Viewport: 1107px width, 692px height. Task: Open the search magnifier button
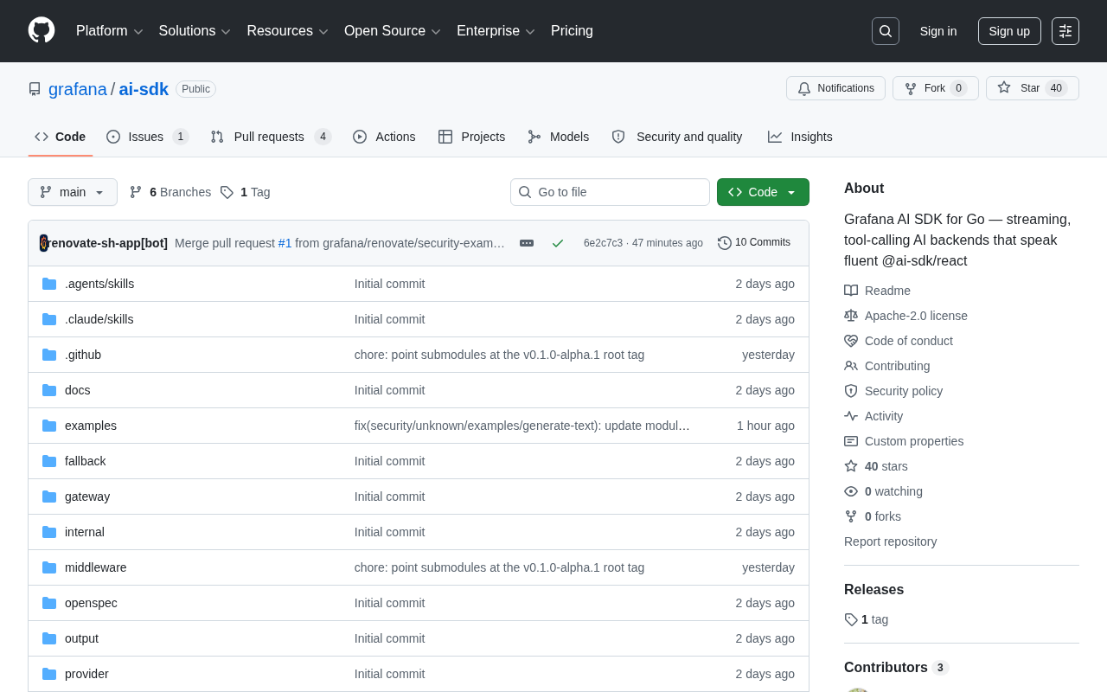pyautogui.click(x=886, y=31)
